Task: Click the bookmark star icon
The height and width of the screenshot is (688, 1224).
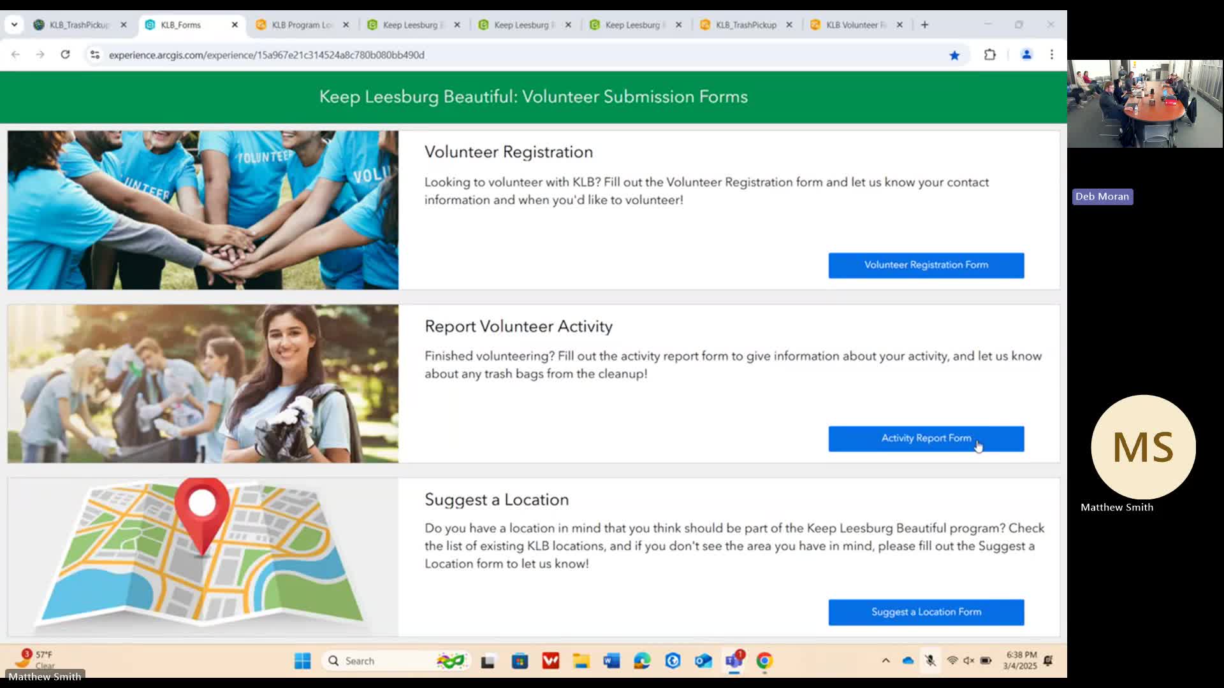Action: [x=954, y=55]
